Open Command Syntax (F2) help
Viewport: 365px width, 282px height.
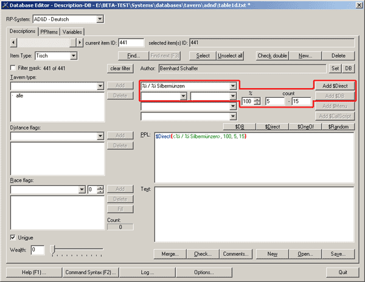coord(91,272)
